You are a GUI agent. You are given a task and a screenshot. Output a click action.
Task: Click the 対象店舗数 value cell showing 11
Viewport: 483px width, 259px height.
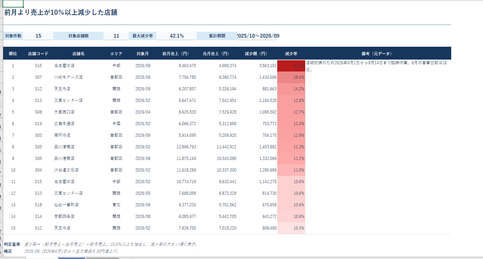pyautogui.click(x=116, y=36)
